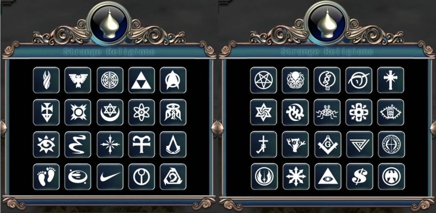
Task: Pick the all-seeing eye pyramid icon
Action: click(327, 177)
